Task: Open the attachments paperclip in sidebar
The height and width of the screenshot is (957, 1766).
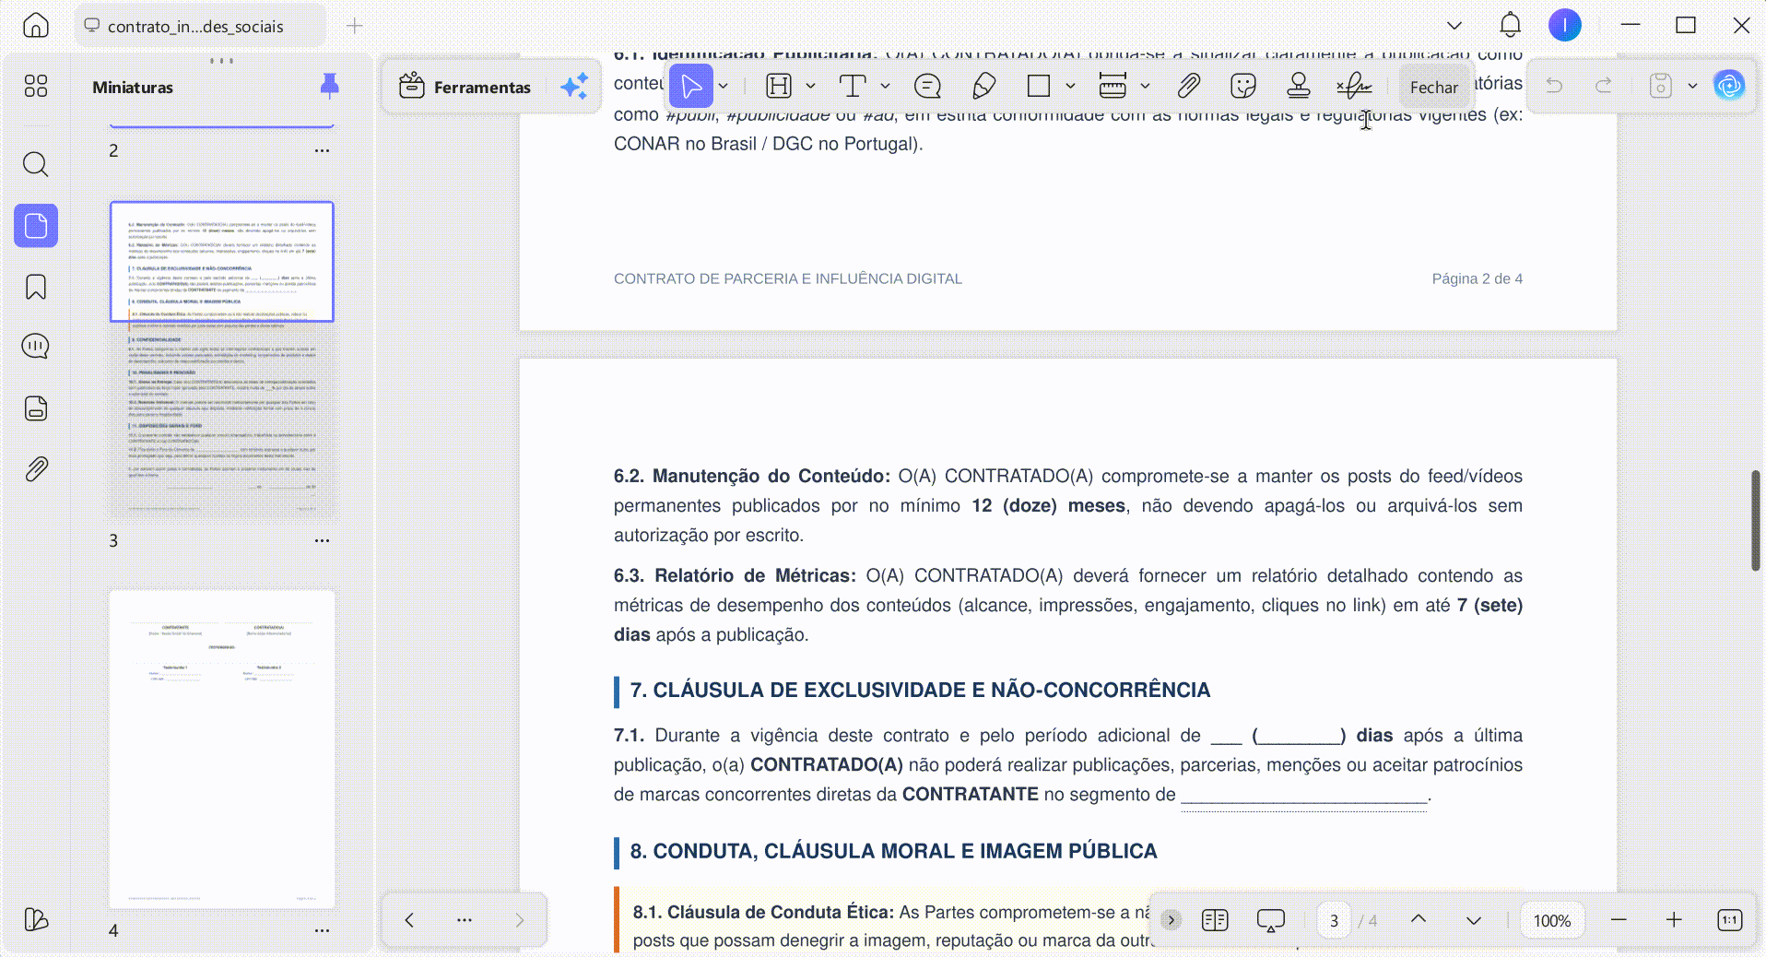Action: 36,469
